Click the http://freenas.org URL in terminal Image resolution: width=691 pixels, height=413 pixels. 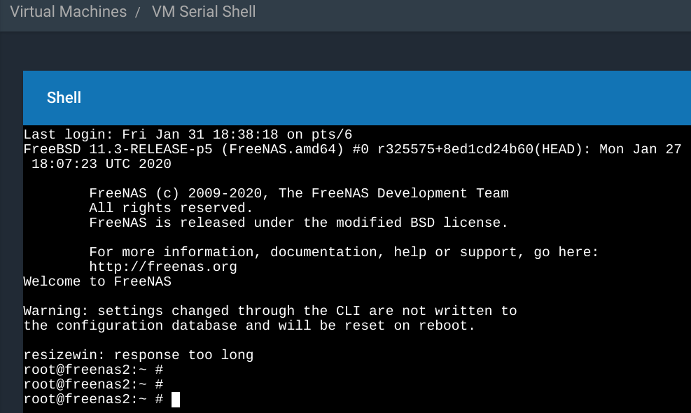[163, 267]
